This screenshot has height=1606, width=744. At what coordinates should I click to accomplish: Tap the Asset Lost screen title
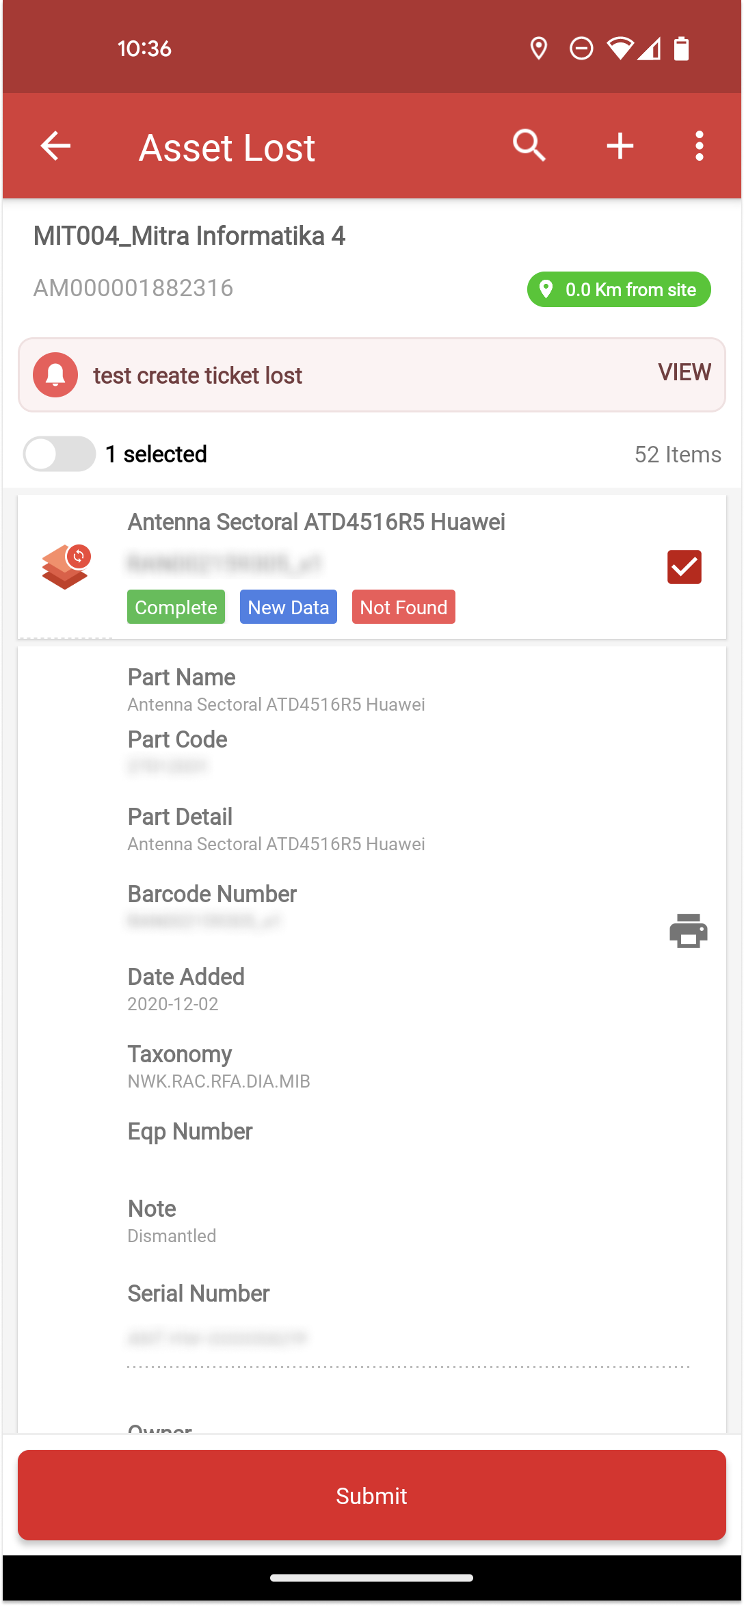coord(227,148)
